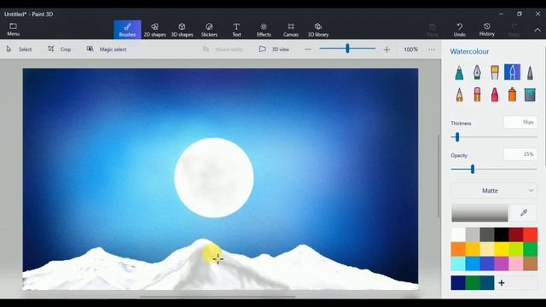
Task: Pick the dark grey colour swatch
Action: pyautogui.click(x=487, y=235)
